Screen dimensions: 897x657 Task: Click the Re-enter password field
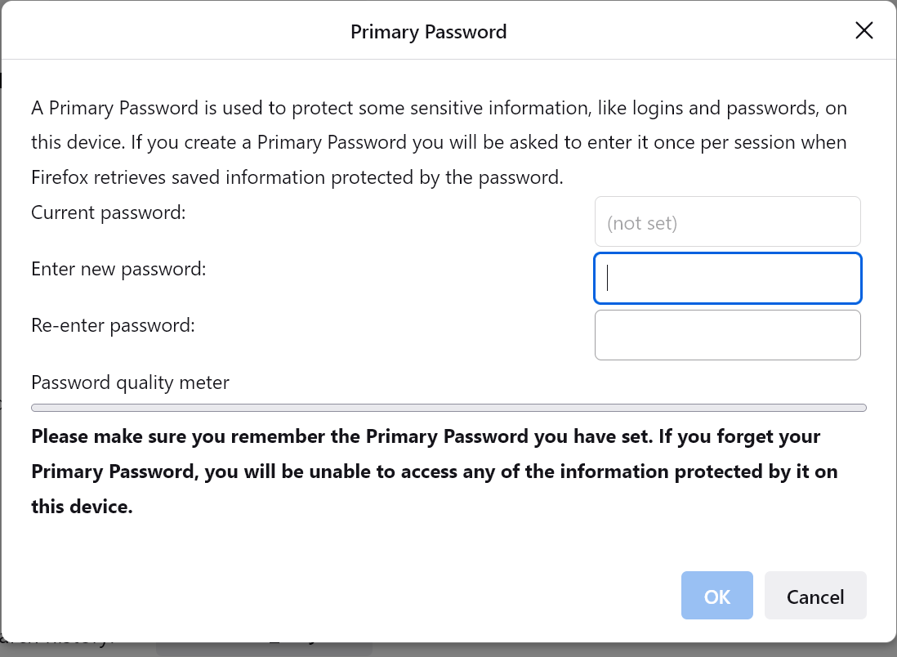[x=727, y=335]
